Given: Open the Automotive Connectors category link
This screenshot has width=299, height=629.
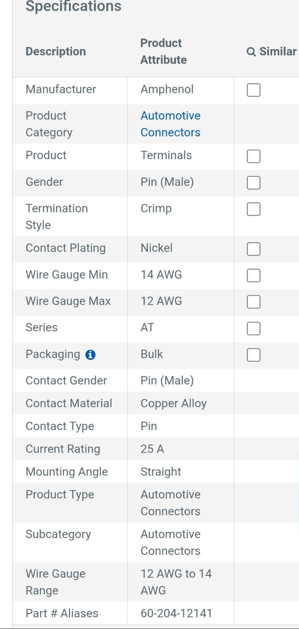Looking at the screenshot, I should pyautogui.click(x=170, y=124).
